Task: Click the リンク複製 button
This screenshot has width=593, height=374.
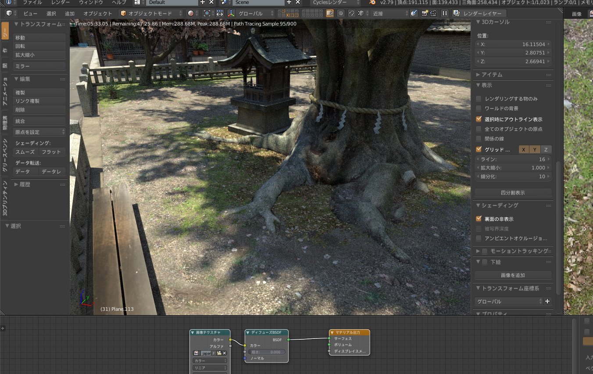Action: tap(39, 101)
